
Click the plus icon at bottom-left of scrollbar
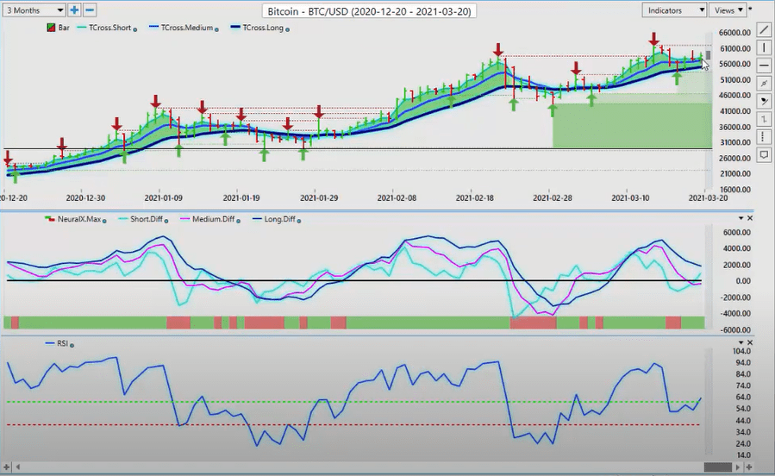[6, 467]
